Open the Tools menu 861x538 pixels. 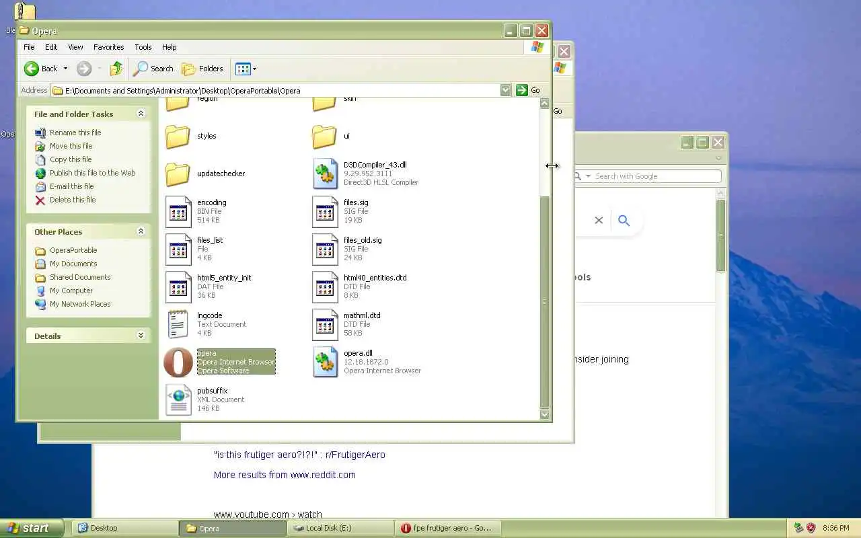(143, 47)
